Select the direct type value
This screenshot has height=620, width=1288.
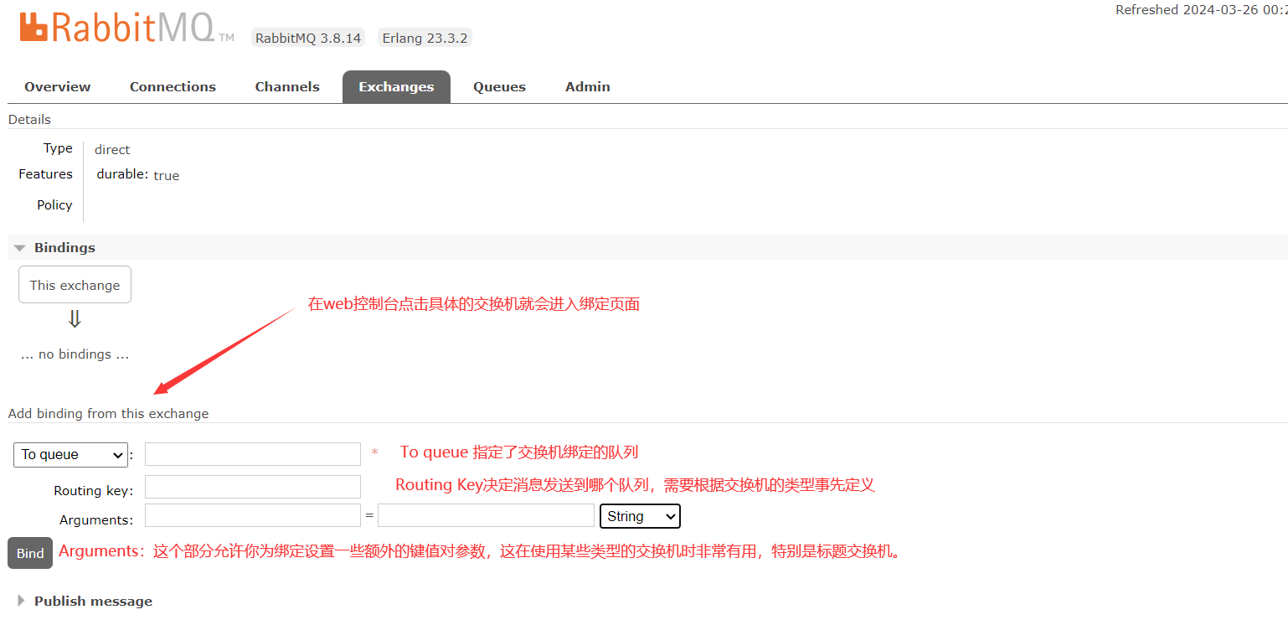point(112,150)
